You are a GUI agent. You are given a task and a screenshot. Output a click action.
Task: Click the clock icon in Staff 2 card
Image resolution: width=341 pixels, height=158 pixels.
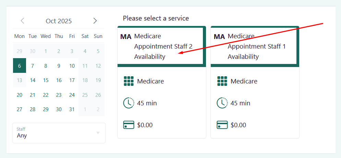coord(129,103)
